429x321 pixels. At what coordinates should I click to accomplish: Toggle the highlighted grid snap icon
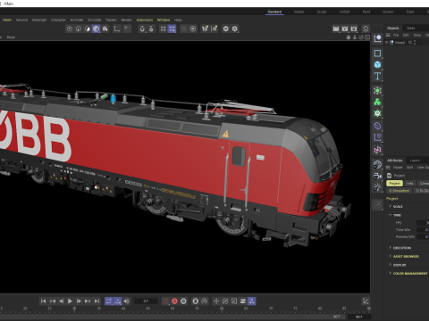[172, 29]
